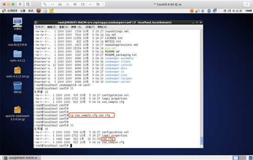The image size is (253, 160).
Task: Click the zookeeper-server directory name
Action: [x=118, y=82]
